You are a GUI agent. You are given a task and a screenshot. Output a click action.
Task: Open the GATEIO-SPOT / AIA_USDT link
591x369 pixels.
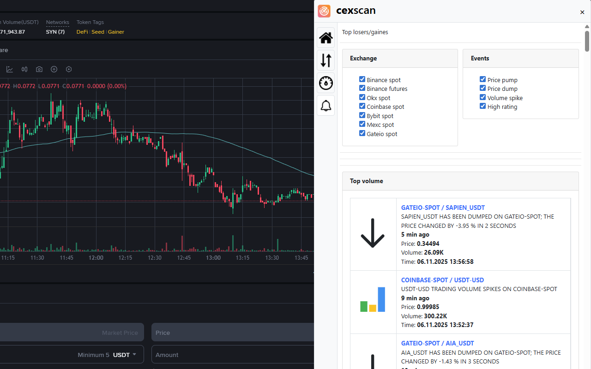tap(437, 343)
